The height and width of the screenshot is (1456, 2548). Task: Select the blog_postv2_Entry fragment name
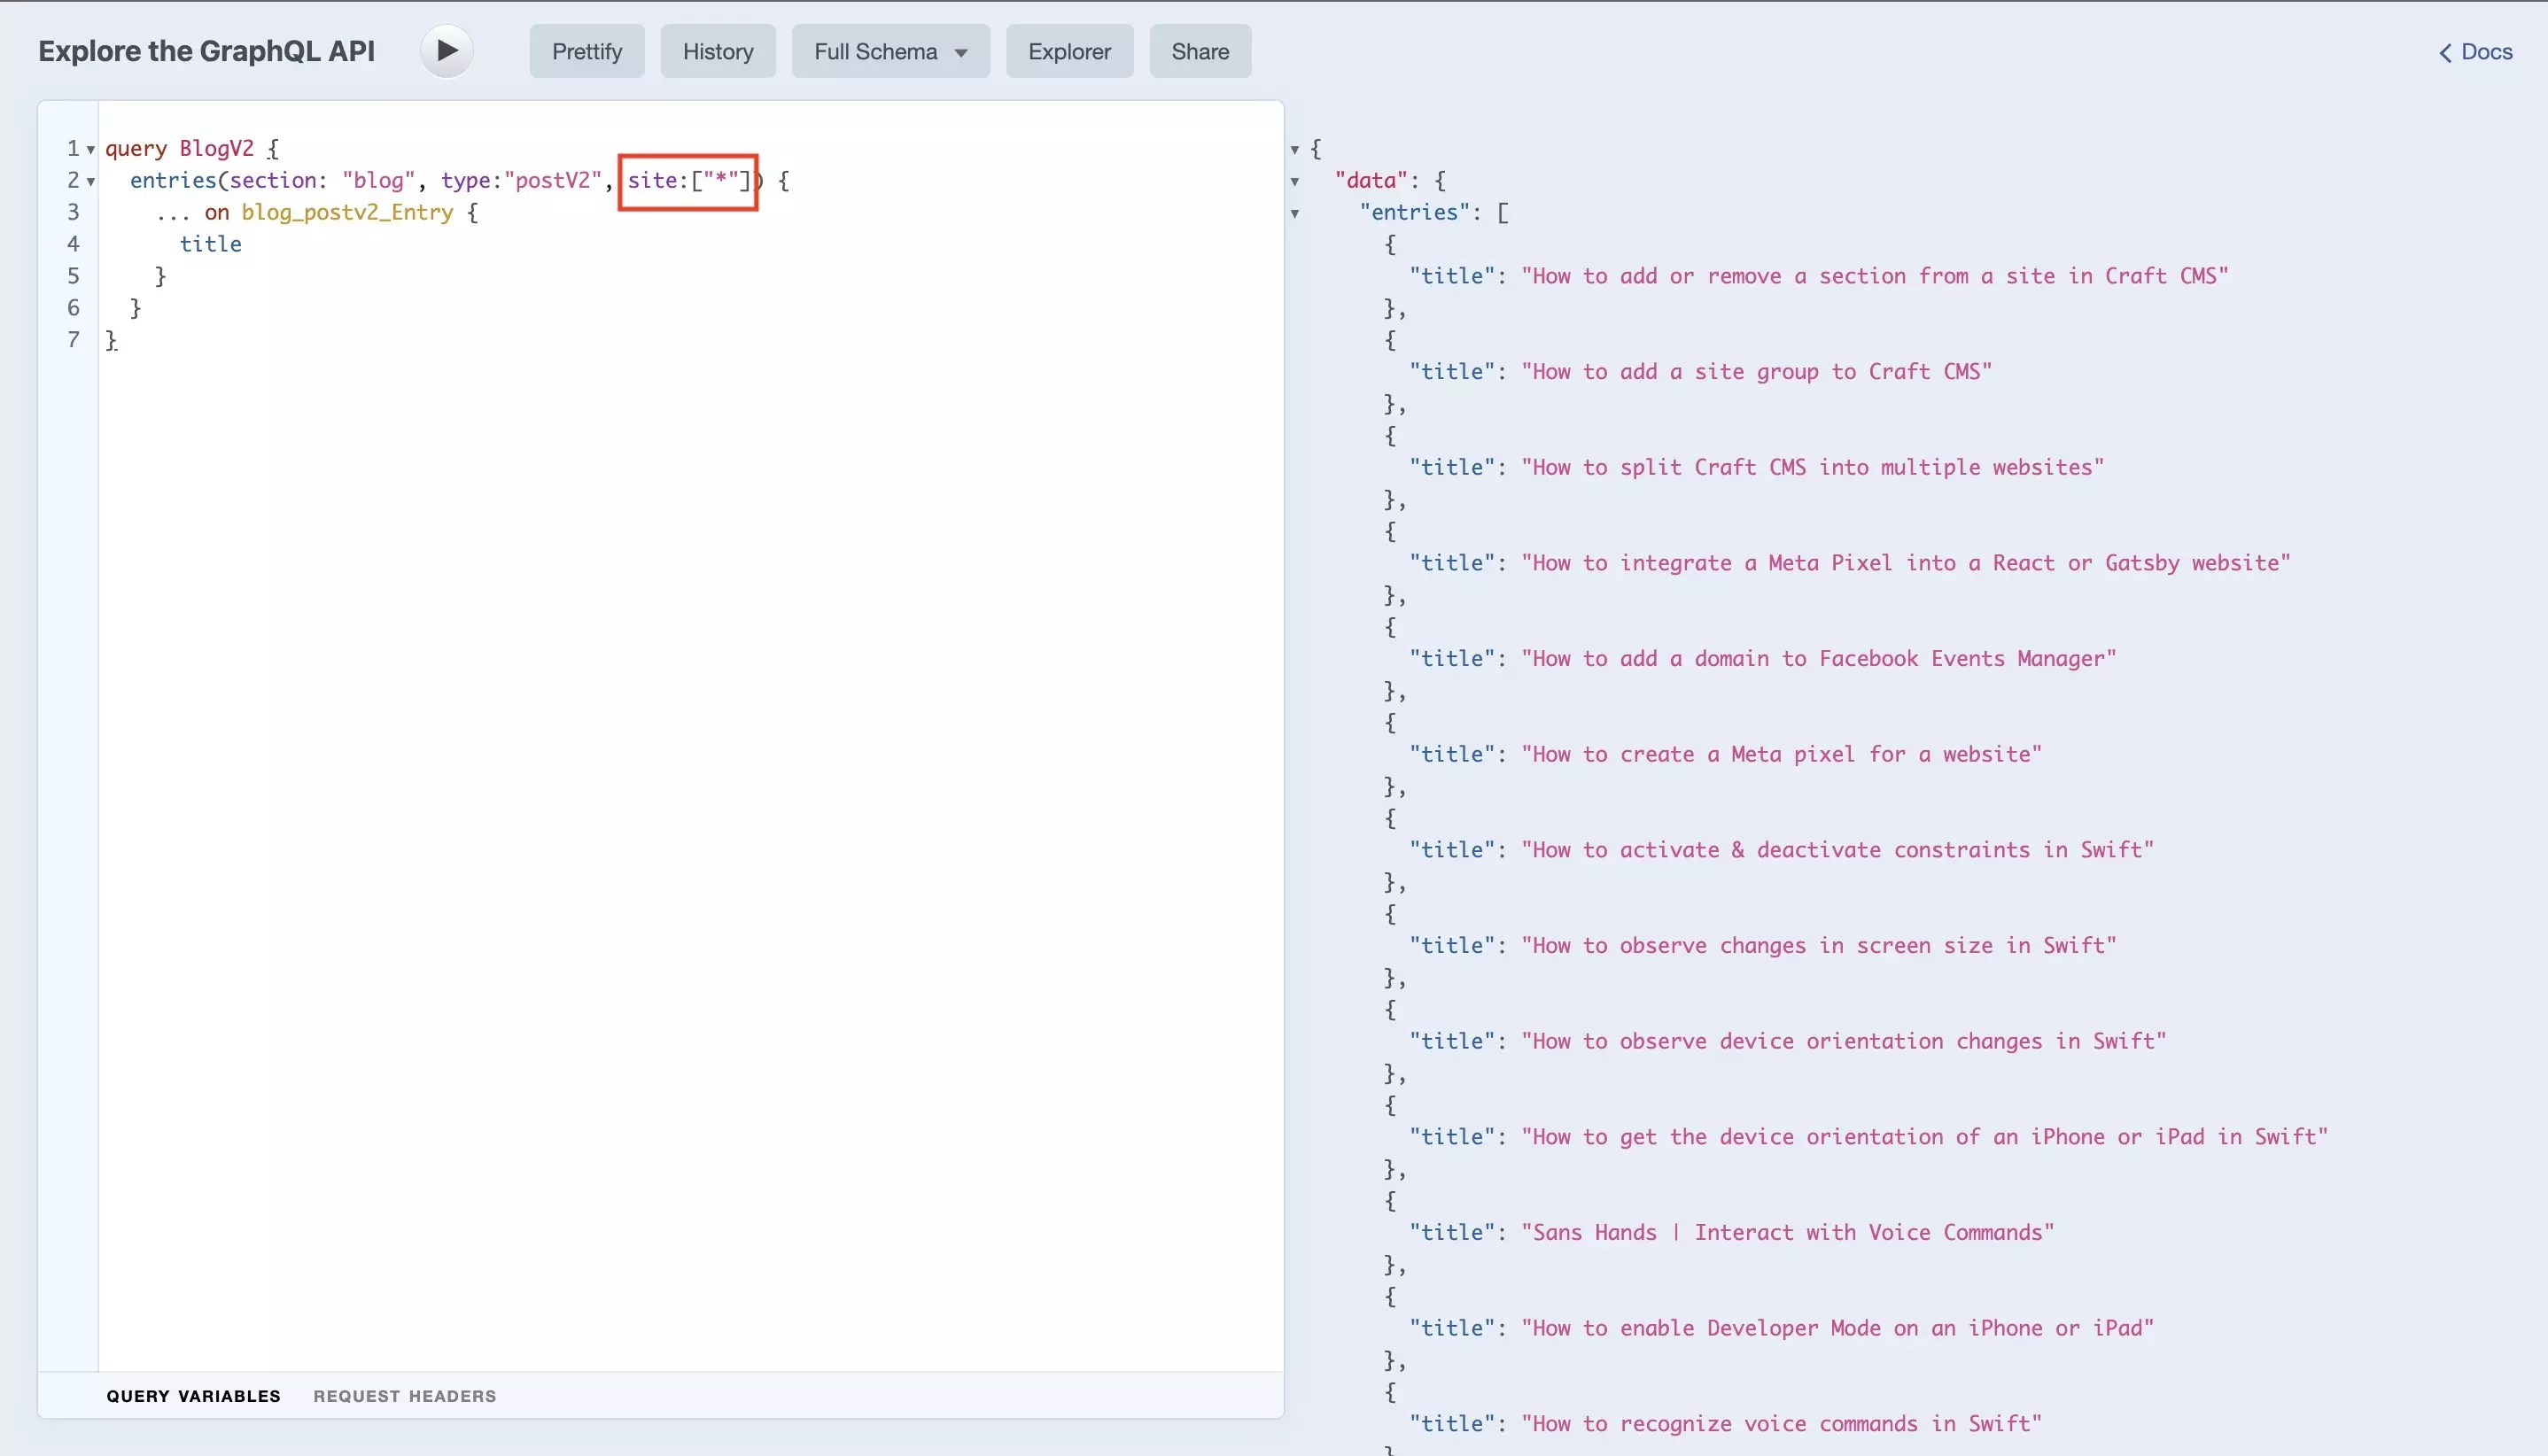[x=346, y=212]
